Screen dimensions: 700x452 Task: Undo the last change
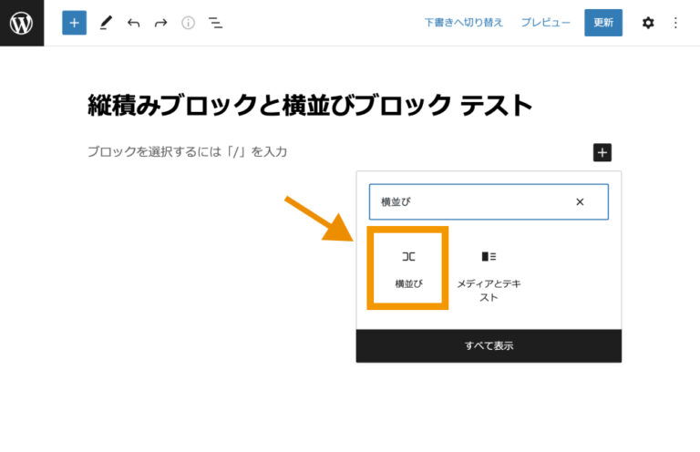coord(134,23)
